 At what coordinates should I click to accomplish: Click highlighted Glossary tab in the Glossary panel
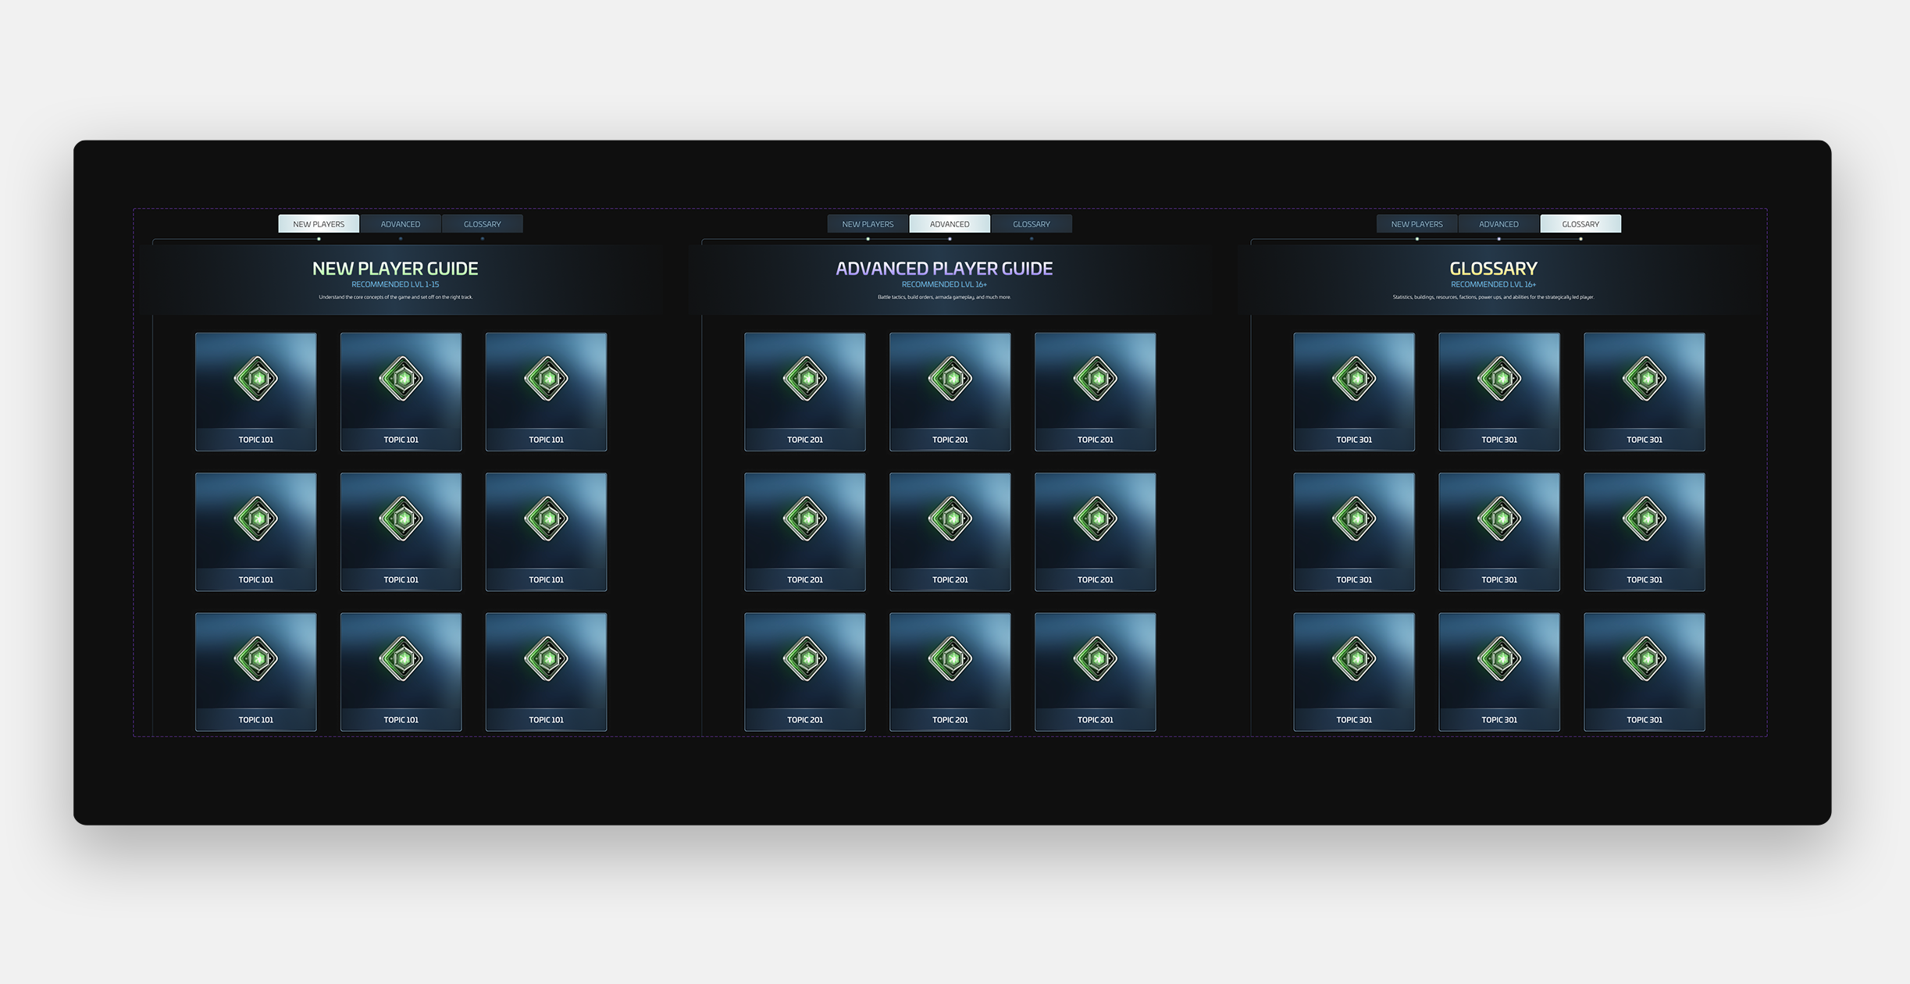coord(1580,224)
